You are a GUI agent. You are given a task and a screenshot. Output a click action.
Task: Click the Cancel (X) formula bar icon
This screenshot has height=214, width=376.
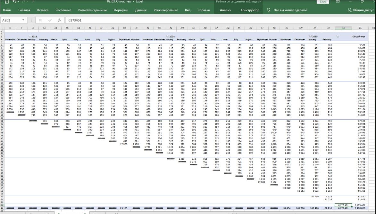pyautogui.click(x=40, y=20)
